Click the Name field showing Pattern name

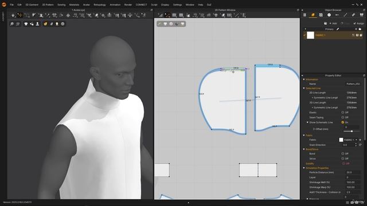(353, 84)
